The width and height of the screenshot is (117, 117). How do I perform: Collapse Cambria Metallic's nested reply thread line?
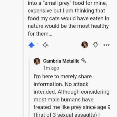29,87
